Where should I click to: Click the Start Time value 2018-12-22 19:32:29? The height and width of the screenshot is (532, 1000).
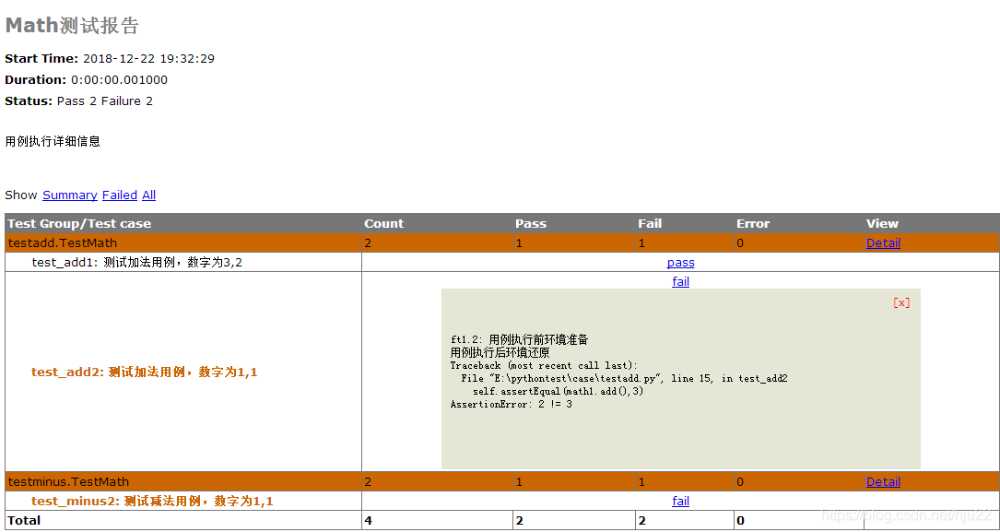(x=148, y=59)
